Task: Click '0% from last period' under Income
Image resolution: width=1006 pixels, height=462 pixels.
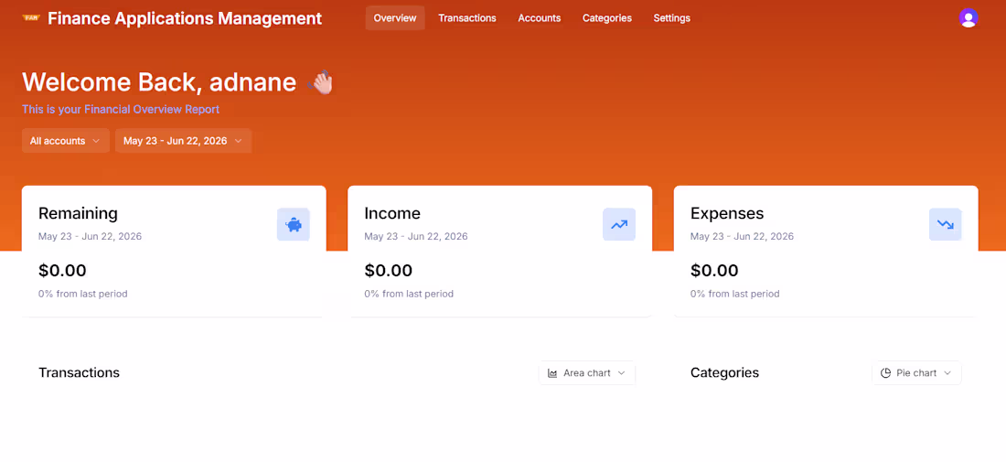Action: [409, 294]
